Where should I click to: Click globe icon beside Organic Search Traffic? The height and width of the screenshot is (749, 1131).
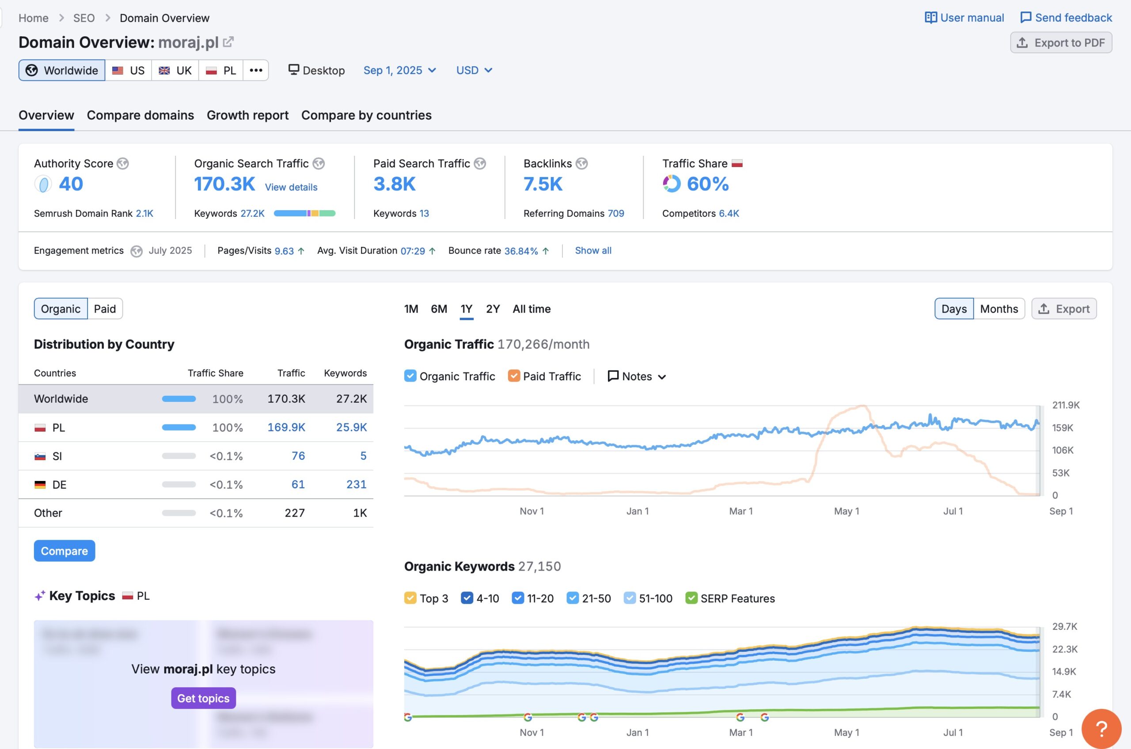(319, 163)
